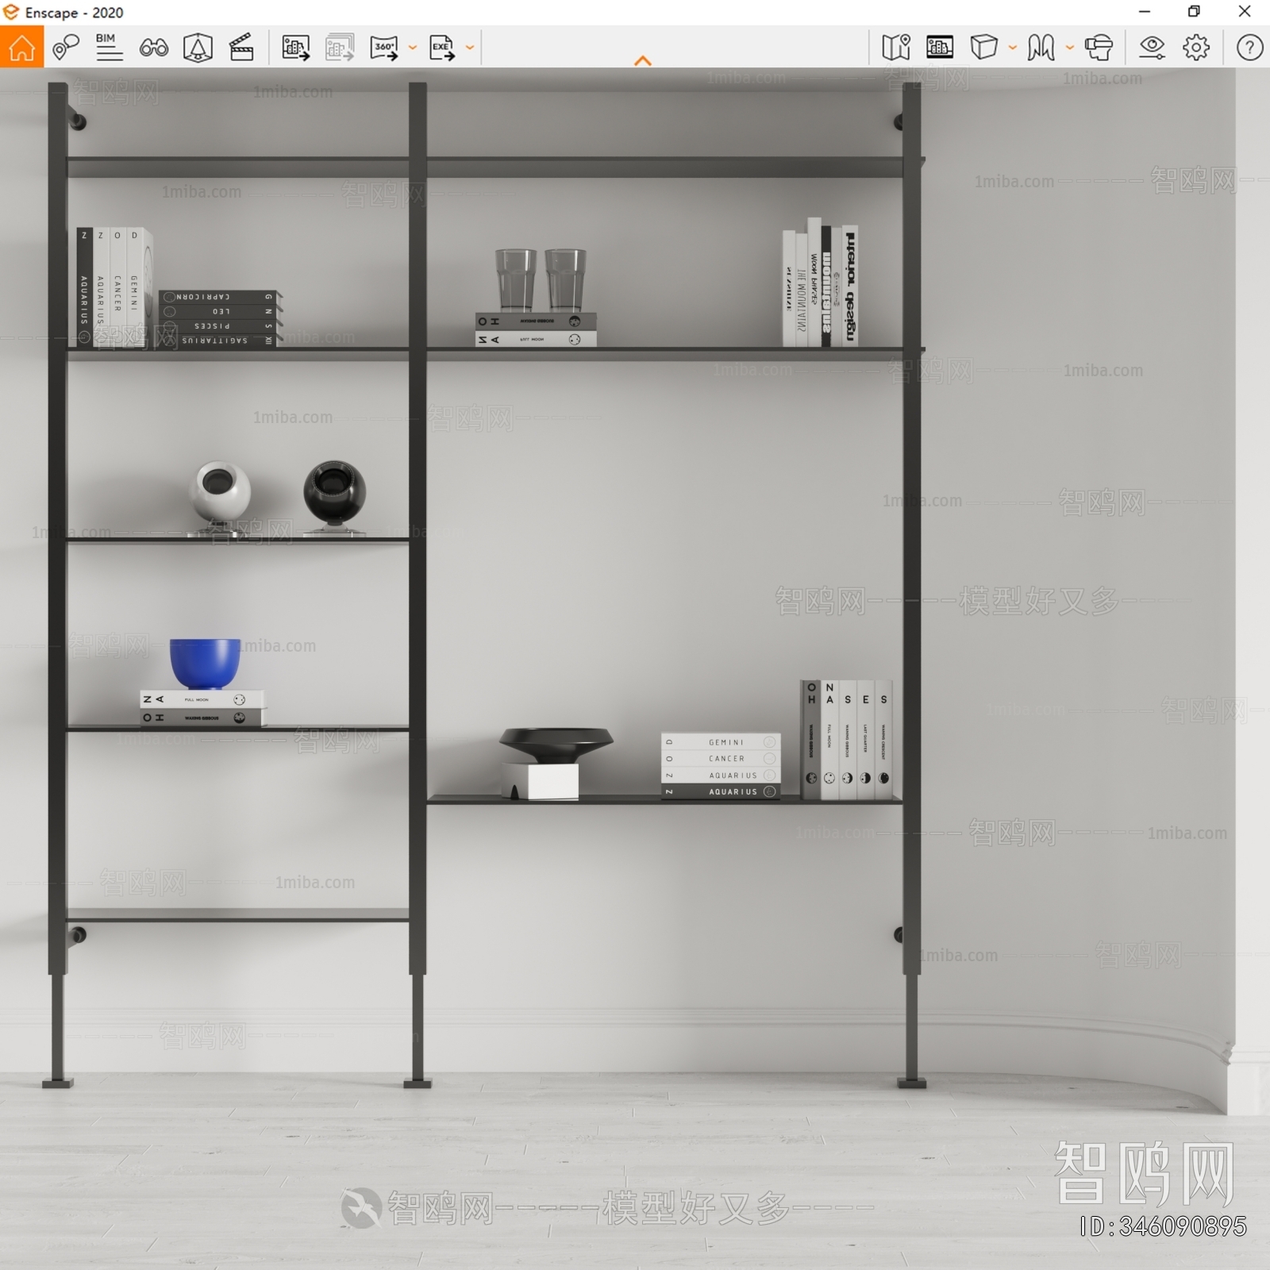Toggle the Mini Map icon

896,48
